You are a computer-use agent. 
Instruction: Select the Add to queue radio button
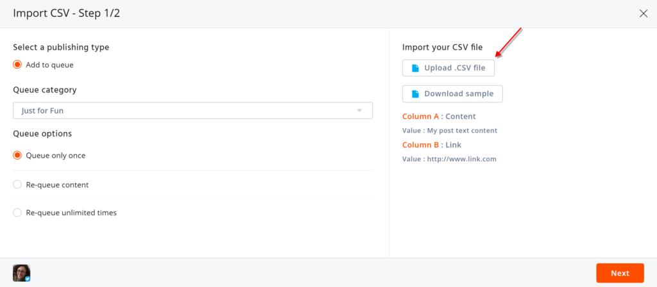(17, 65)
